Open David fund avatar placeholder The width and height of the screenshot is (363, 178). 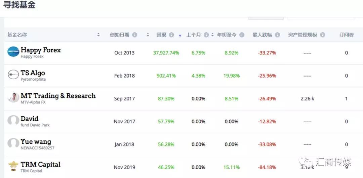tap(13, 120)
